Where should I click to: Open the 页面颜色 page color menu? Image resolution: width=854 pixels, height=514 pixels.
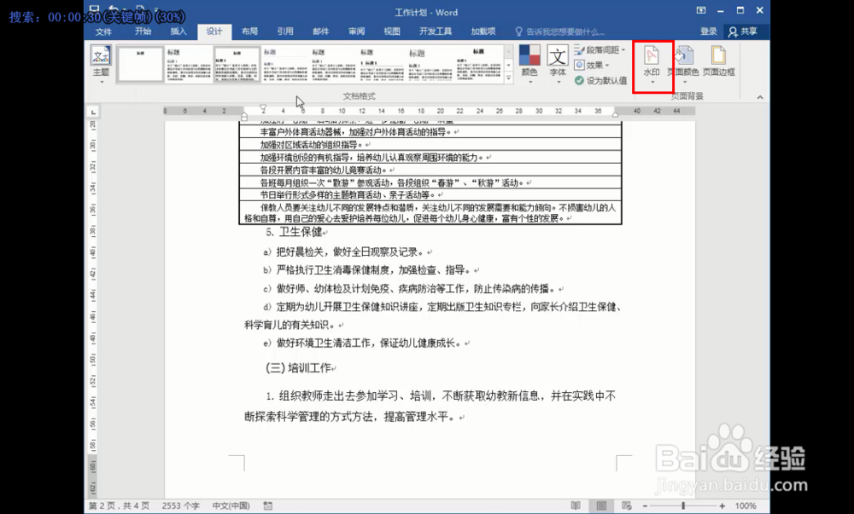click(x=683, y=65)
